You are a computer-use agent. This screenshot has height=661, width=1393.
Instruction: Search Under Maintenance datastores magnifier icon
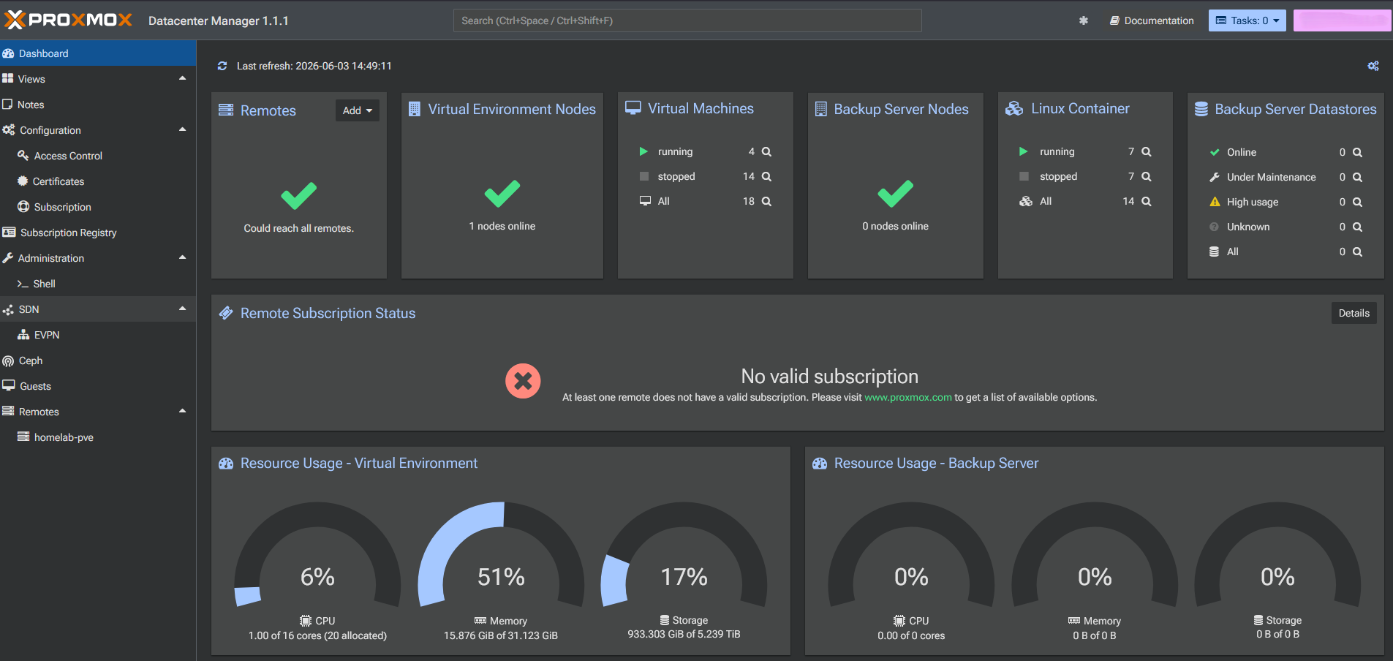pos(1357,177)
